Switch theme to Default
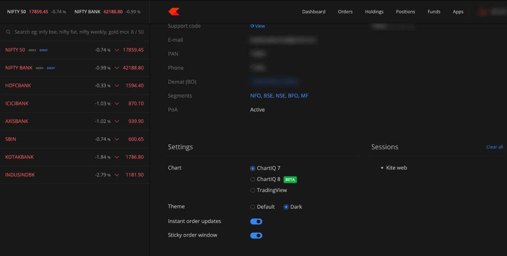This screenshot has height=256, width=507. [x=253, y=207]
